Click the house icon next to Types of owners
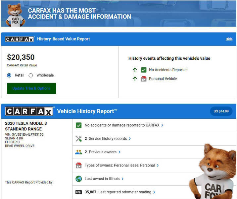Viewport: 237px width, 199px height. coord(78,165)
